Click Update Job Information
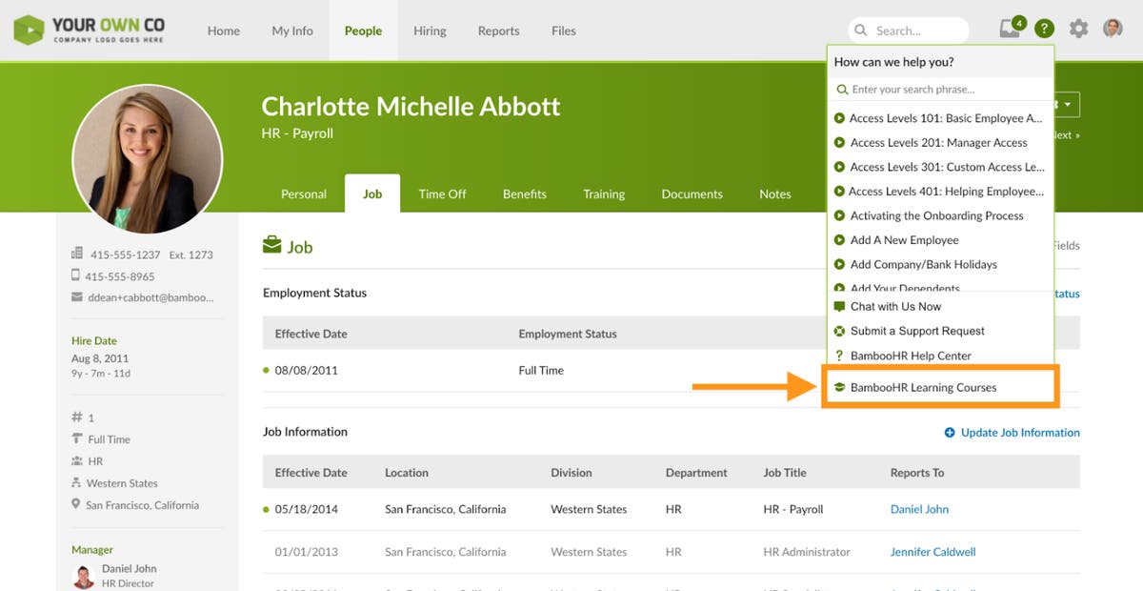This screenshot has height=591, width=1143. point(1019,433)
